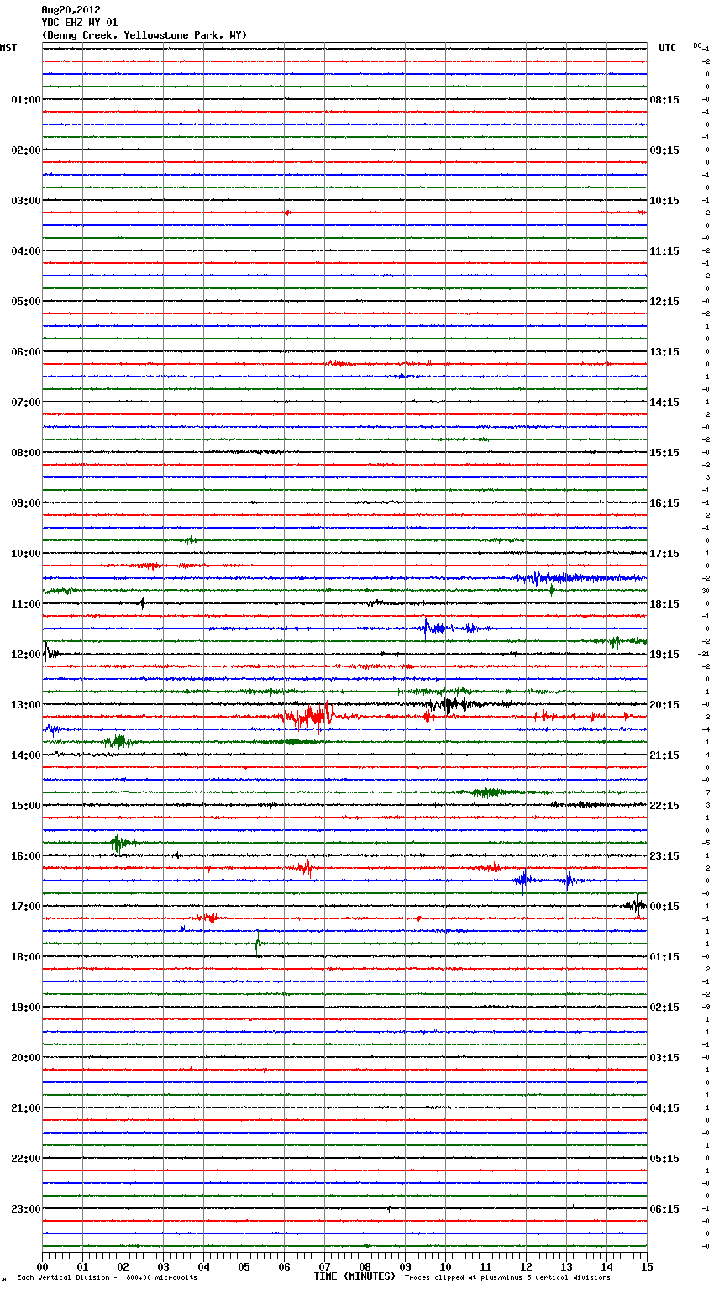Image resolution: width=714 pixels, height=1289 pixels.
Task: Click the 17:15 UTC time label
Action: click(664, 554)
